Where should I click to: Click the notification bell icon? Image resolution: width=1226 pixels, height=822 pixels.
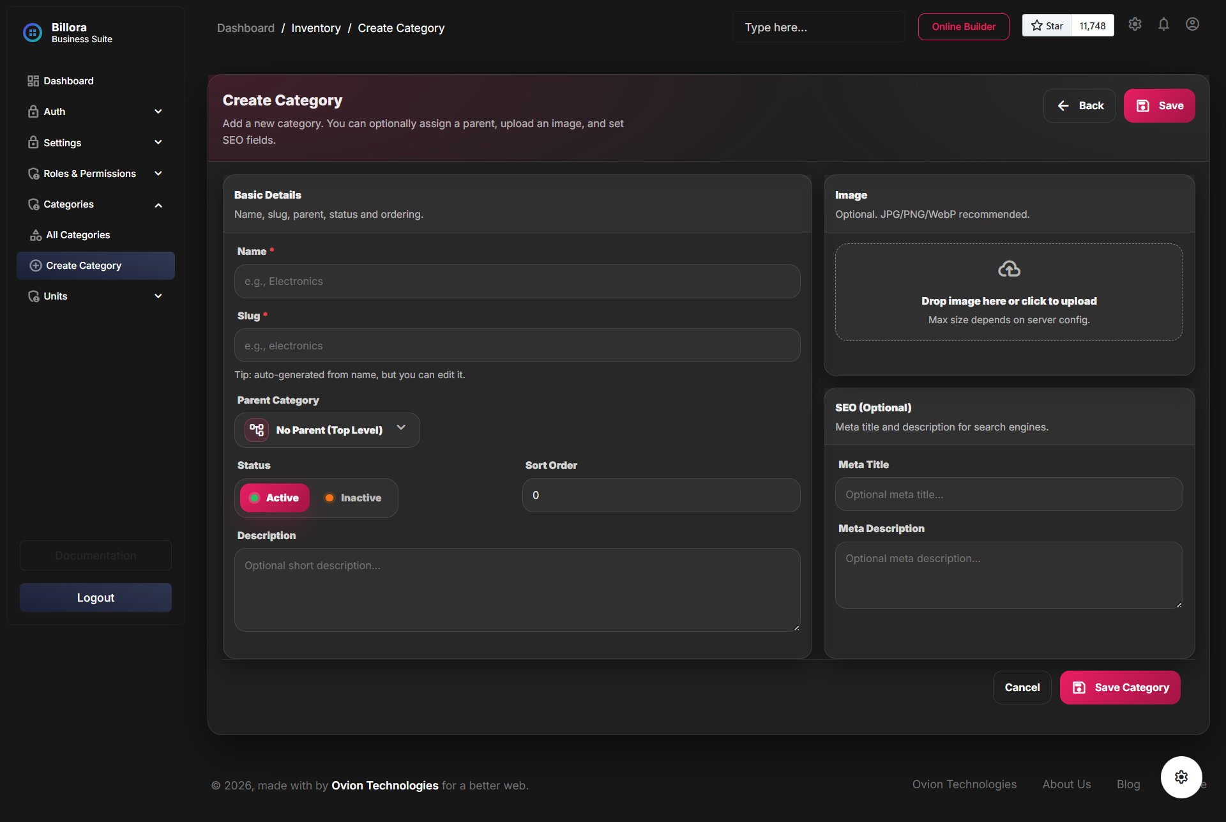(x=1163, y=24)
